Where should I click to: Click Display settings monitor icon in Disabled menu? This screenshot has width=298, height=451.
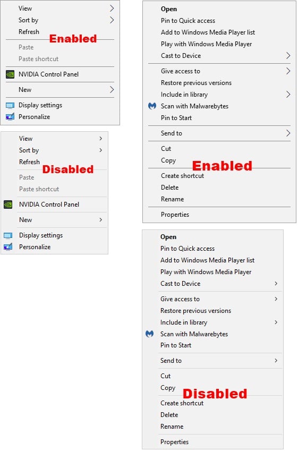point(8,236)
